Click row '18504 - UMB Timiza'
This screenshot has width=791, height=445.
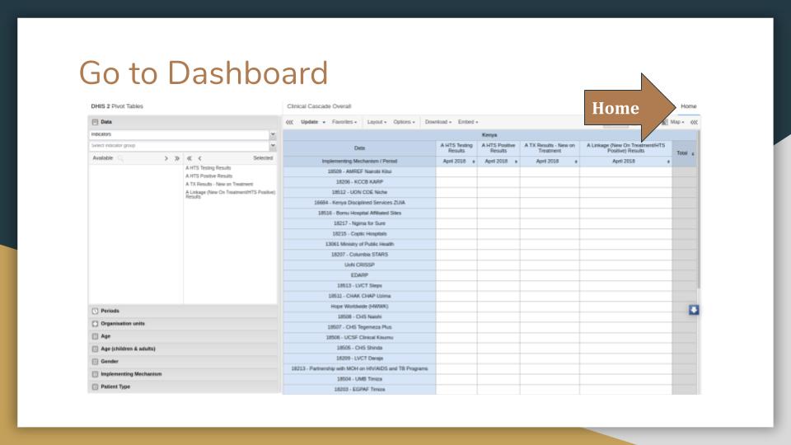tap(360, 379)
